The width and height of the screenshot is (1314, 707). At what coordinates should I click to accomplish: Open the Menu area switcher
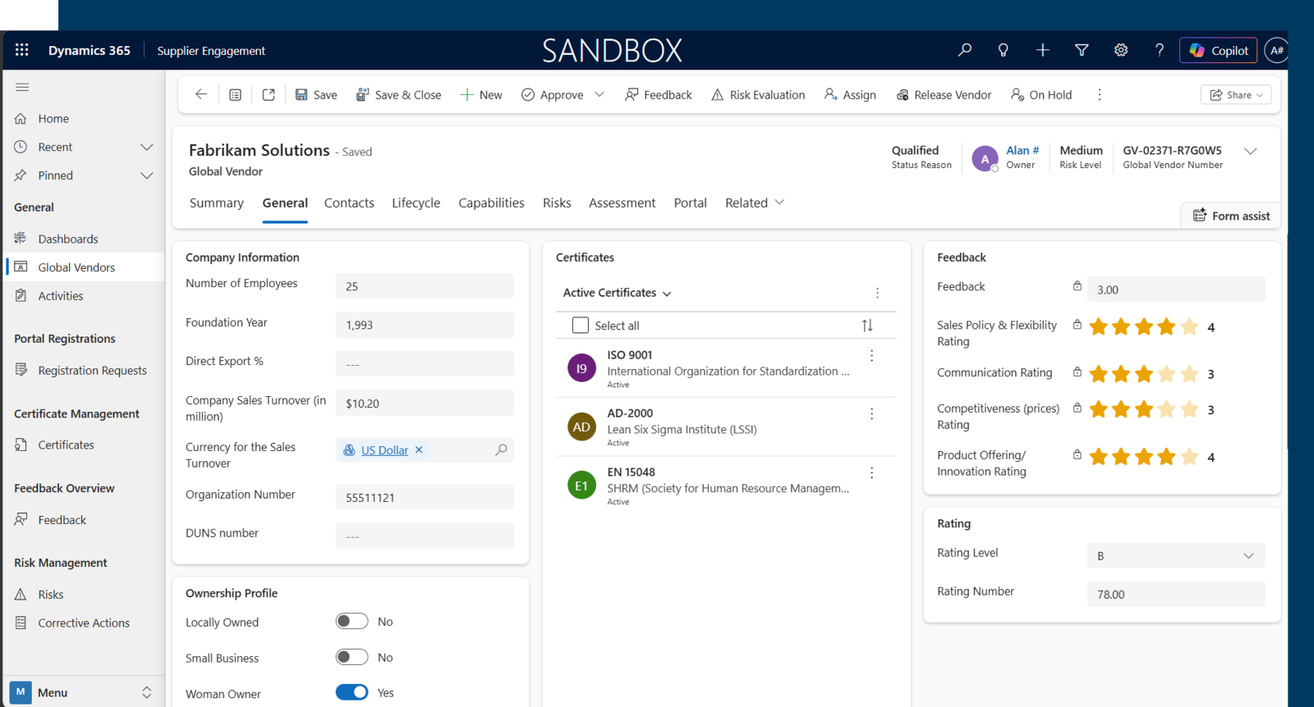82,692
